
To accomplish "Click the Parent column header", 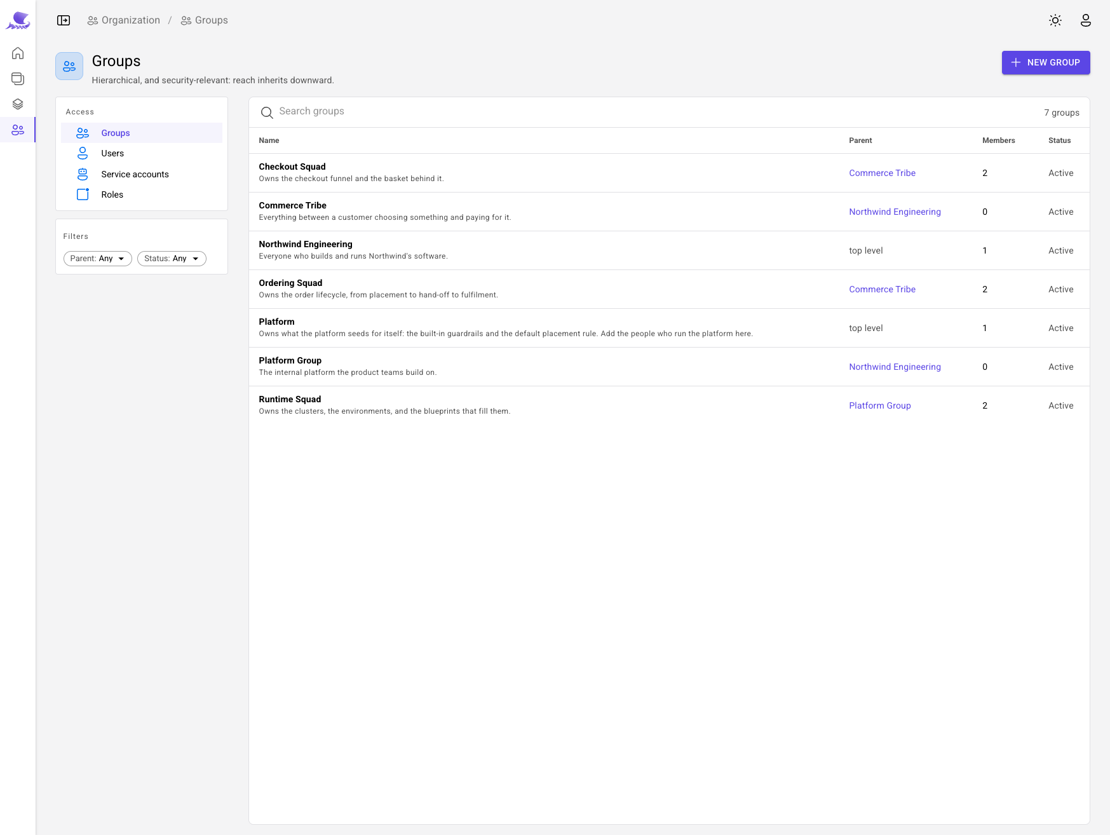I will pyautogui.click(x=860, y=140).
